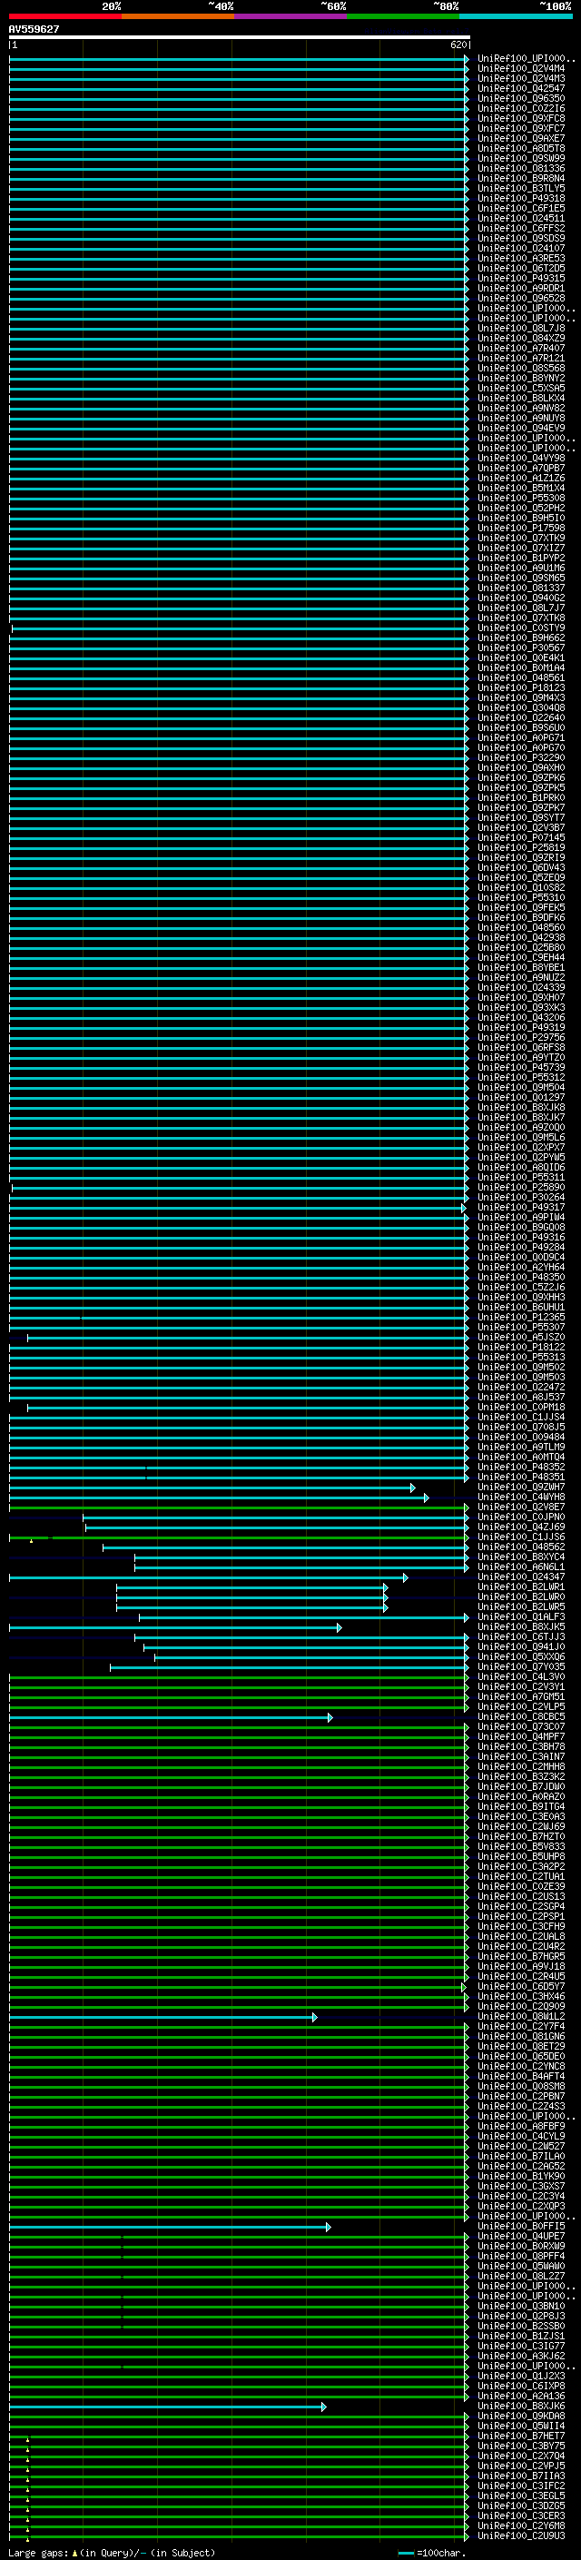Image resolution: width=581 pixels, height=2560 pixels.
Task: Click hit label UniRef100_P30567
Action: (521, 648)
